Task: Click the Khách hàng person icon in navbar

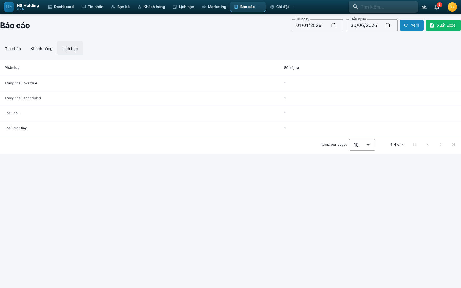Action: [x=139, y=7]
